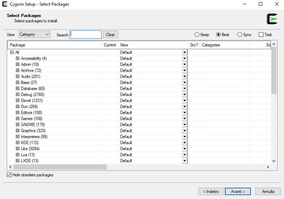Expand the Graphics (333) package group
Image resolution: width=284 pixels, height=199 pixels.
[x=17, y=131]
